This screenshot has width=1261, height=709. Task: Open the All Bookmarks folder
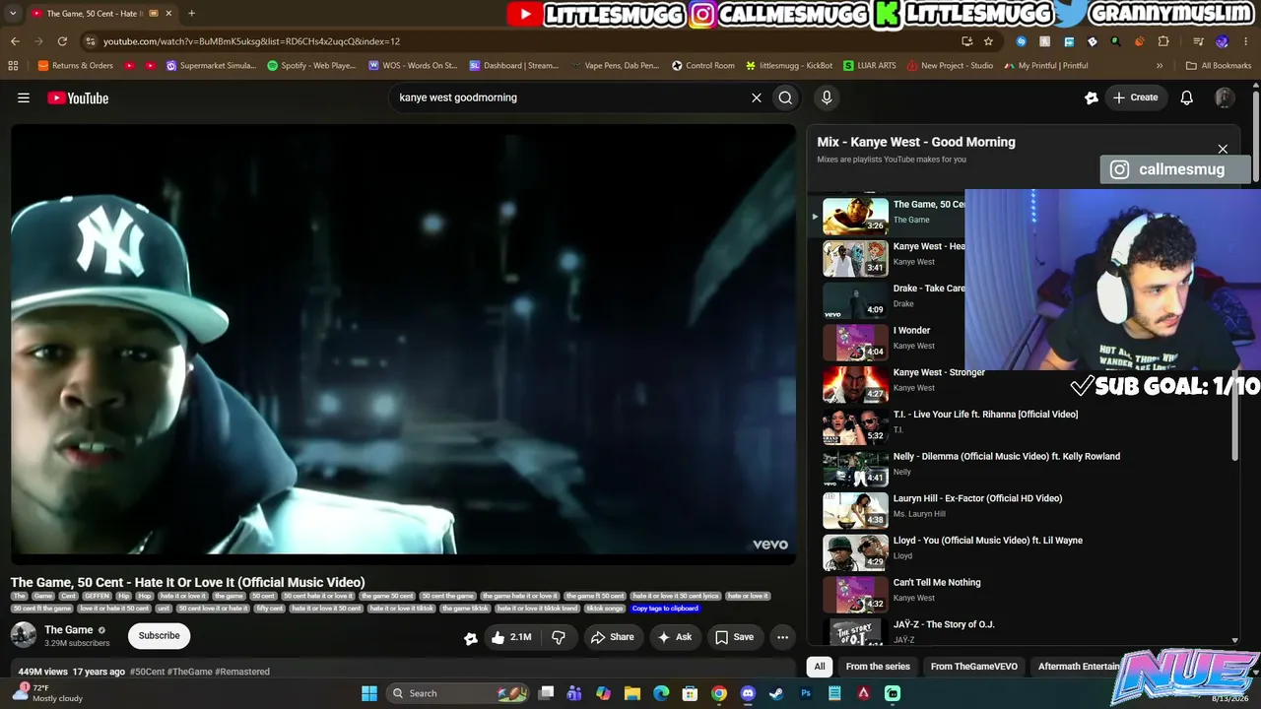[x=1219, y=66]
